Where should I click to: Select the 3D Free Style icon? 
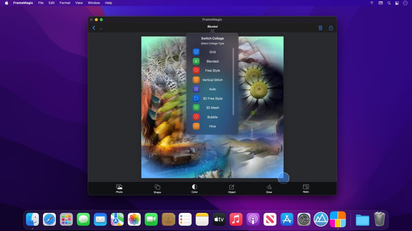tap(196, 98)
